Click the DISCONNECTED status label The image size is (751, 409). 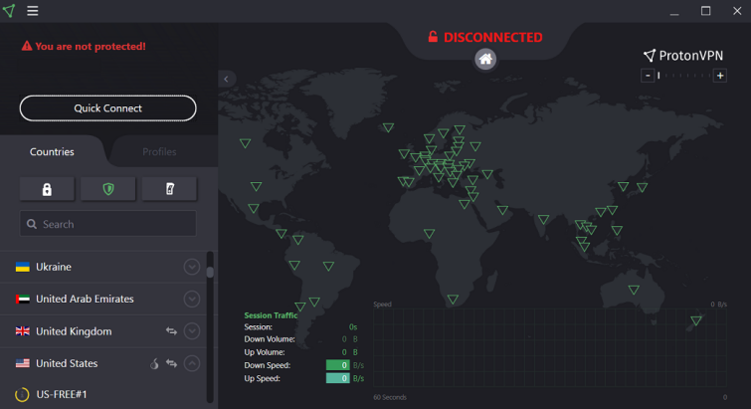tap(492, 38)
